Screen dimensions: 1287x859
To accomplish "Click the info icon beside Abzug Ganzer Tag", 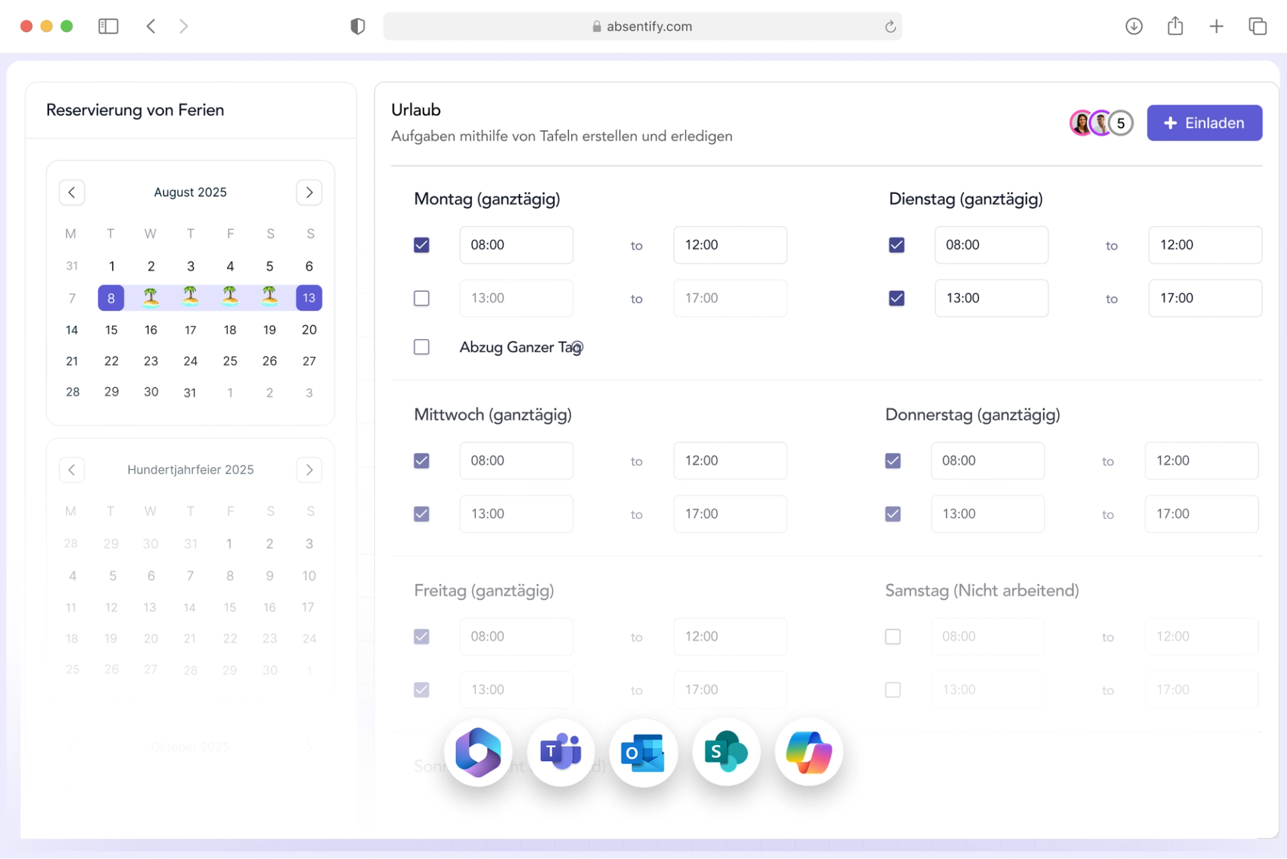I will coord(578,347).
